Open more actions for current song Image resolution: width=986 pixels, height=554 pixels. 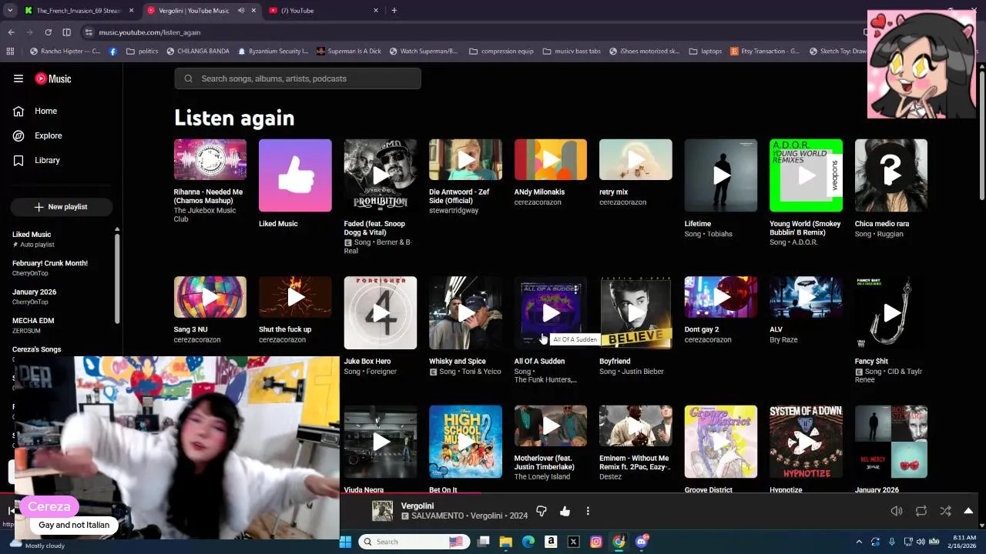point(588,511)
